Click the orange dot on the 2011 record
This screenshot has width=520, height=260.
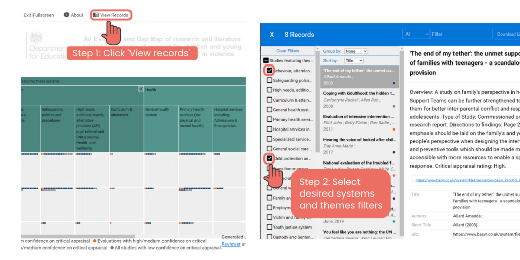click(394, 129)
